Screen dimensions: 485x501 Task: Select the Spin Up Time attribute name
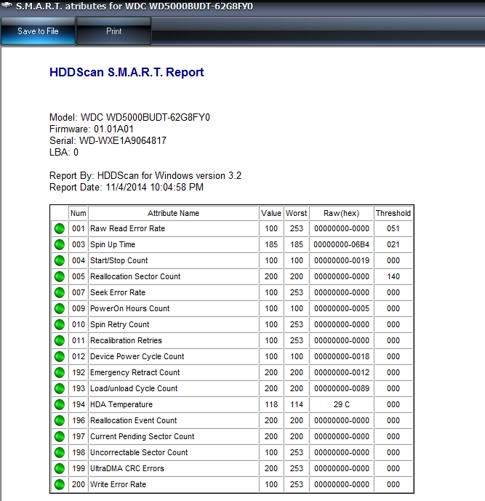tap(113, 244)
